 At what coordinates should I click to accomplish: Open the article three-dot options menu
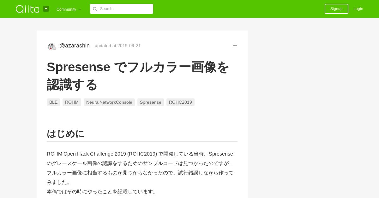point(235,46)
